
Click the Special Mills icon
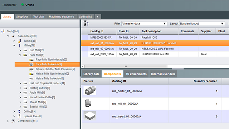(25, 107)
